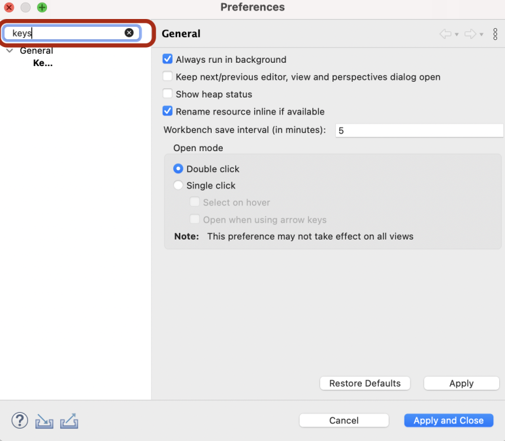Go forward with the forward arrow icon
The width and height of the screenshot is (505, 441).
(x=470, y=33)
